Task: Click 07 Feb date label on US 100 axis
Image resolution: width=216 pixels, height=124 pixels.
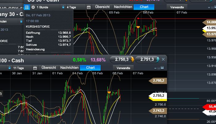Action: pyautogui.click(x=138, y=73)
